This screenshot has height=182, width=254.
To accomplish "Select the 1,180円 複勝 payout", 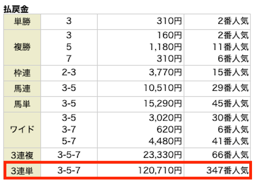I will point(165,47).
